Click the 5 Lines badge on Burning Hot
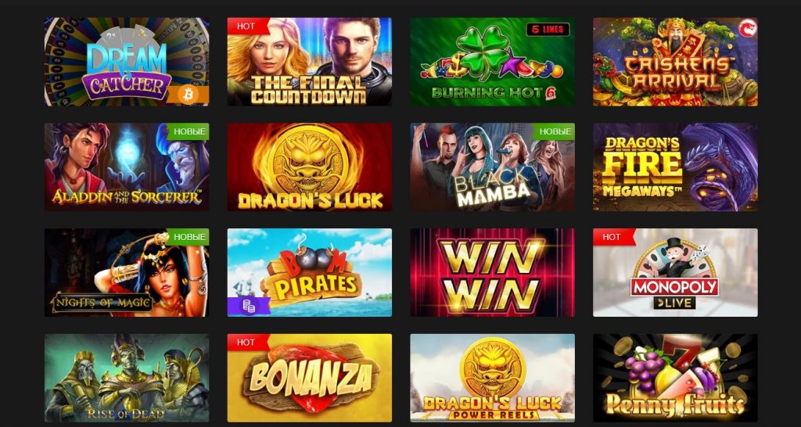The image size is (801, 427). click(547, 30)
